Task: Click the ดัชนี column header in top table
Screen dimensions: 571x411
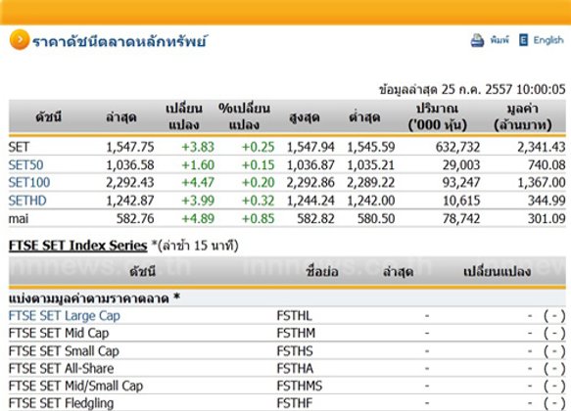Action: point(48,117)
